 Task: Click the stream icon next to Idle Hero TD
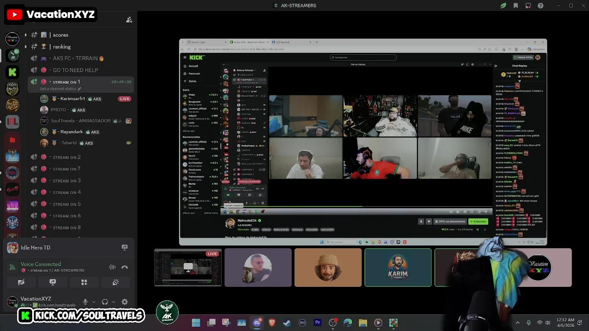point(124,247)
